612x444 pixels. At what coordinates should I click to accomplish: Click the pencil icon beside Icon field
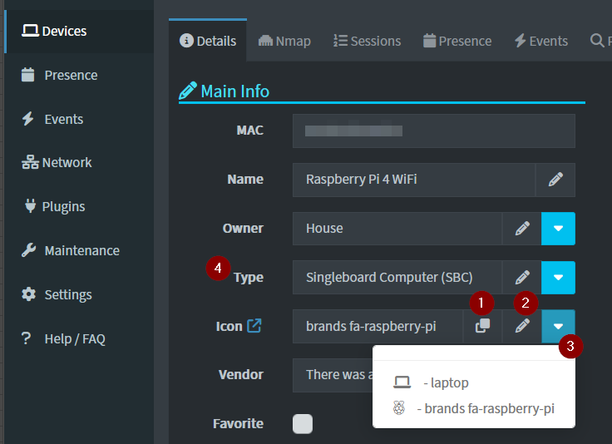522,327
